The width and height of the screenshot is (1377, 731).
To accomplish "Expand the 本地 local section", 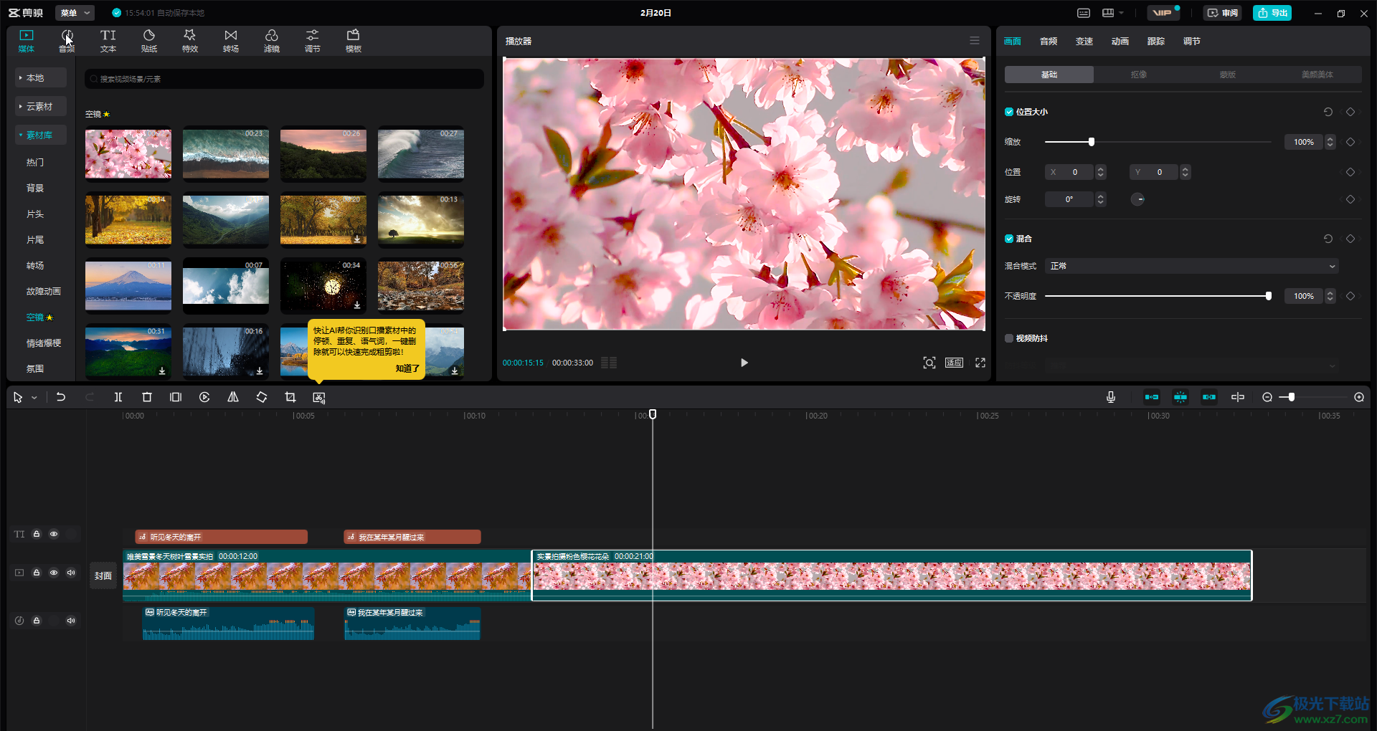I will [x=41, y=77].
